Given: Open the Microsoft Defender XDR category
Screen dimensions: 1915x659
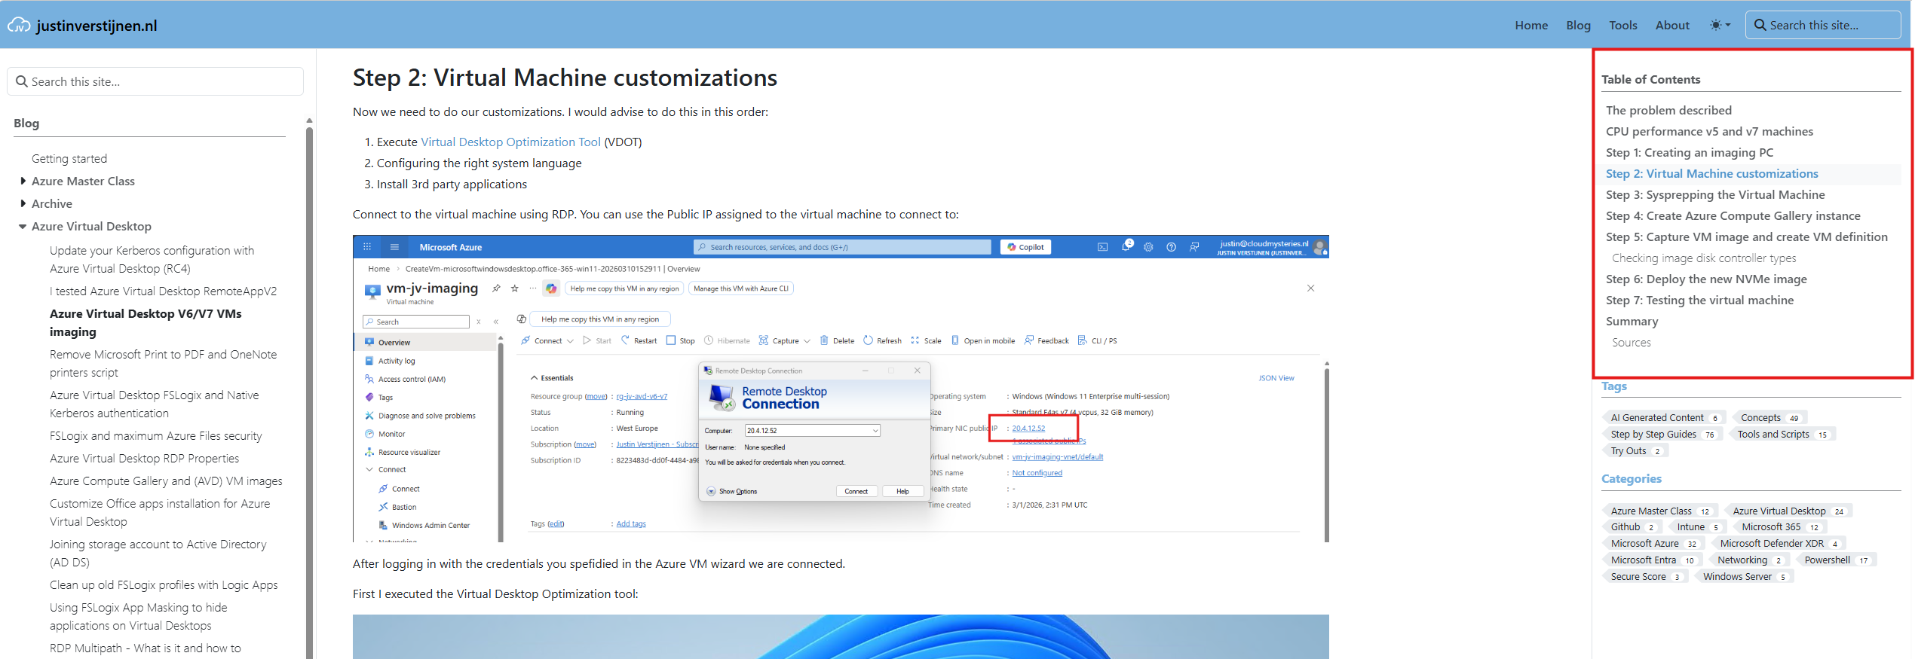Looking at the screenshot, I should [1771, 543].
